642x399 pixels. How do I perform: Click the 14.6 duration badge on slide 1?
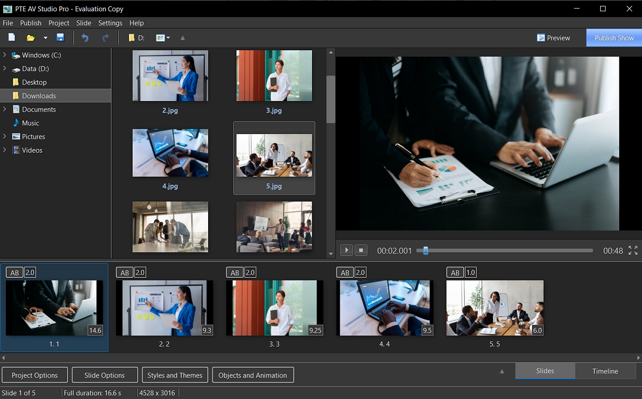coord(95,330)
